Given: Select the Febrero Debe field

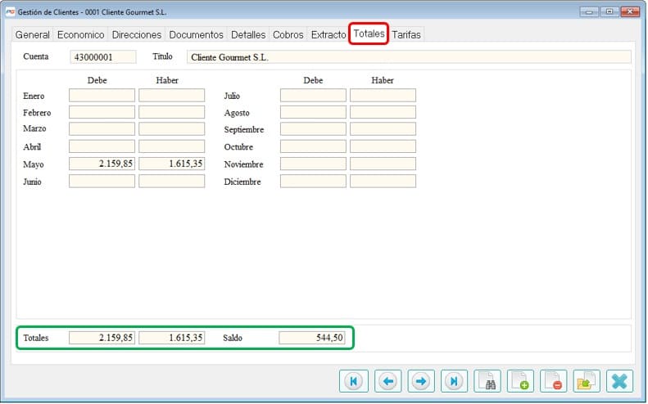Looking at the screenshot, I should pos(102,112).
